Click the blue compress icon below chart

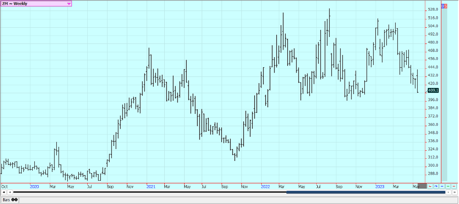coord(442,186)
